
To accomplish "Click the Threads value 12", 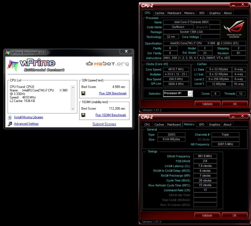I will [x=241, y=94].
